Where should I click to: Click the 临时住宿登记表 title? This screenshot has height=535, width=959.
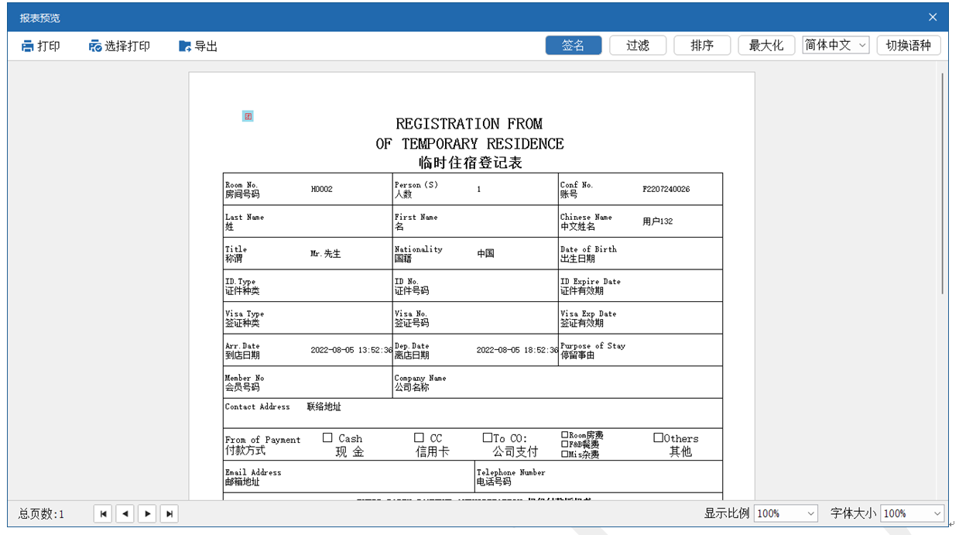pyautogui.click(x=471, y=163)
